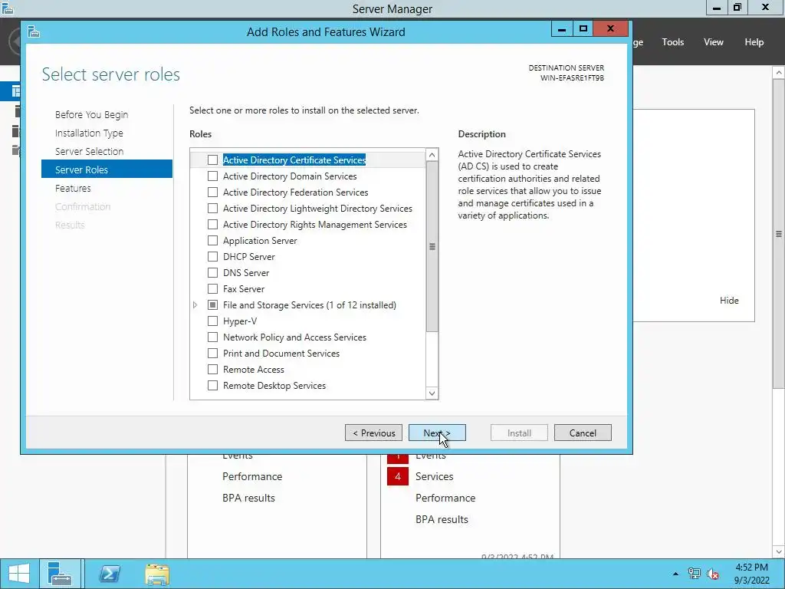Show hidden tray icons arrow
This screenshot has height=589, width=785.
676,574
